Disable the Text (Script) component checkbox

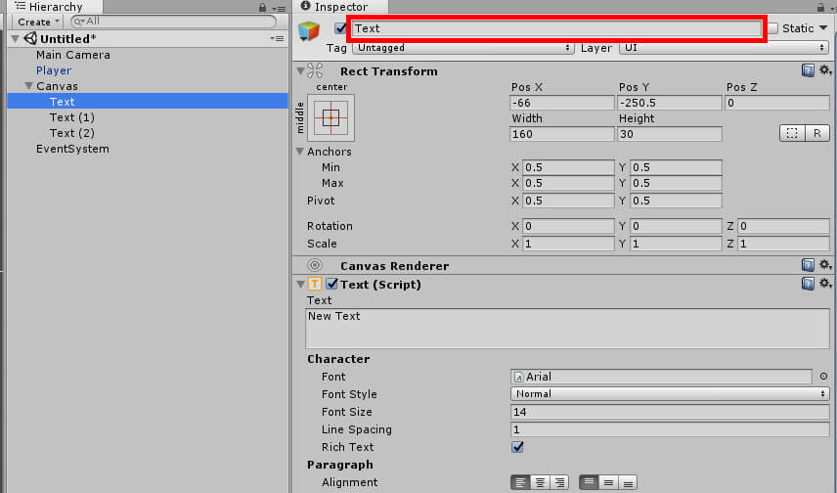331,284
